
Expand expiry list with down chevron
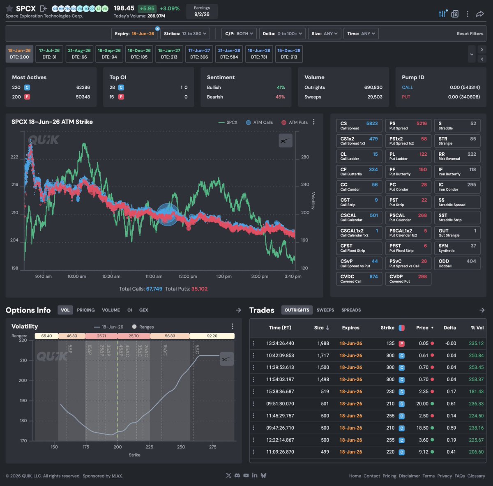click(x=472, y=54)
